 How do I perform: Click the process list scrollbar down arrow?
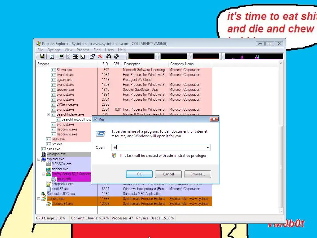281,211
